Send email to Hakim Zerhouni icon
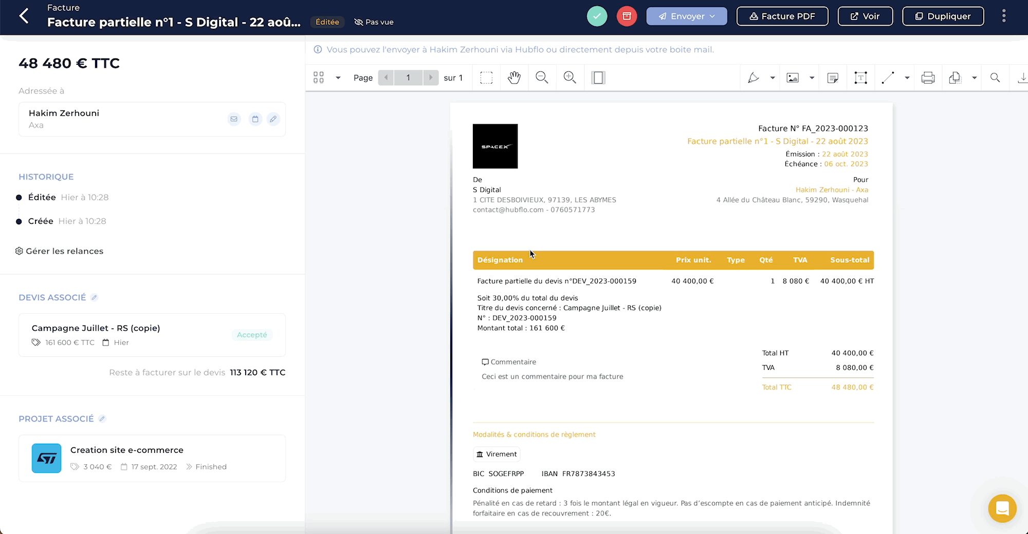Screen dimensions: 1028x534 (234, 119)
